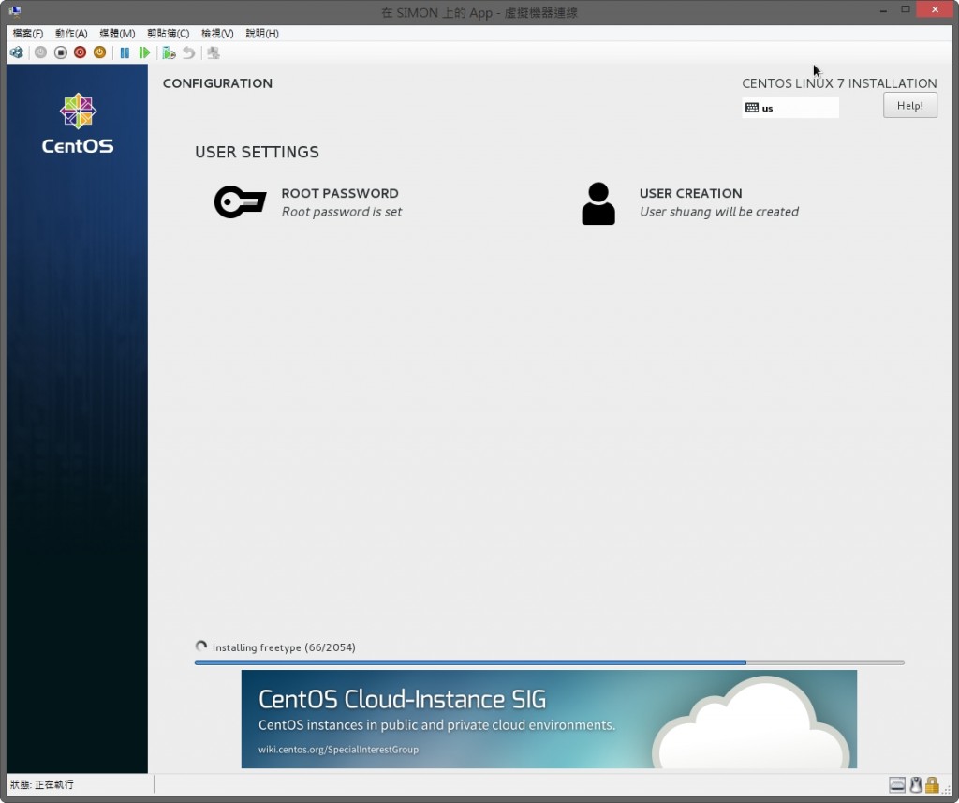
Task: Click the USER SETTINGS section heading
Action: point(257,152)
